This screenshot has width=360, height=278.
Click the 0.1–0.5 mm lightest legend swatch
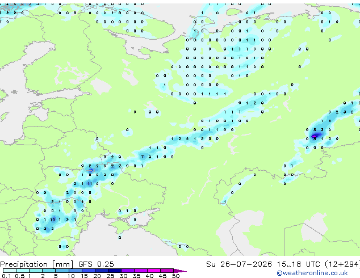click(10, 271)
